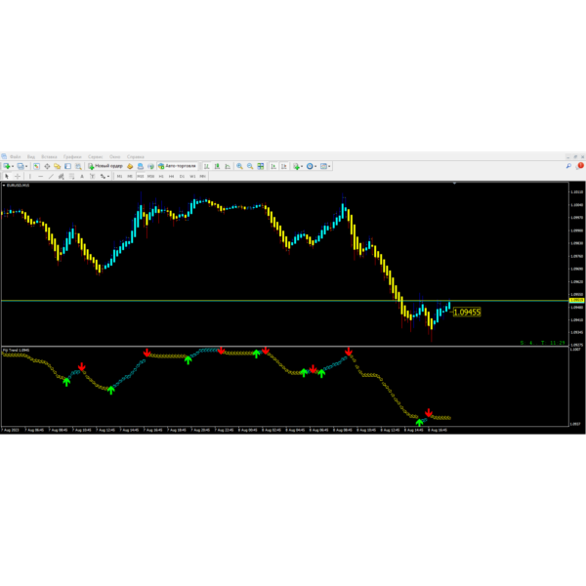586x586 pixels.
Task: Open search with the magnifier icon
Action: click(x=568, y=166)
